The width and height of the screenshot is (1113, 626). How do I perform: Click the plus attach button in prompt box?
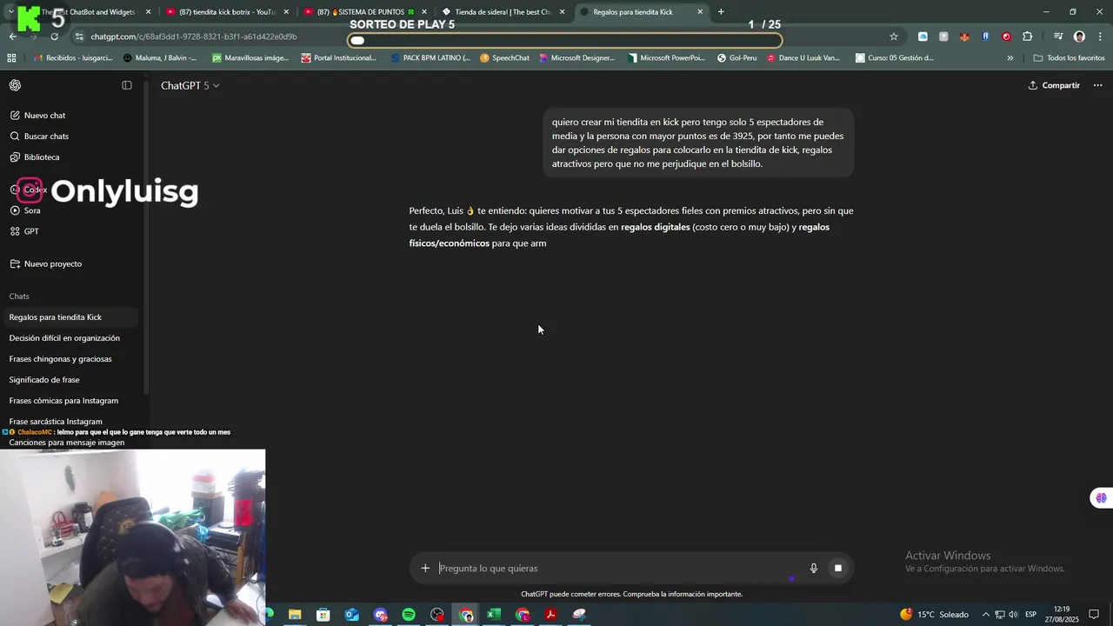click(425, 568)
